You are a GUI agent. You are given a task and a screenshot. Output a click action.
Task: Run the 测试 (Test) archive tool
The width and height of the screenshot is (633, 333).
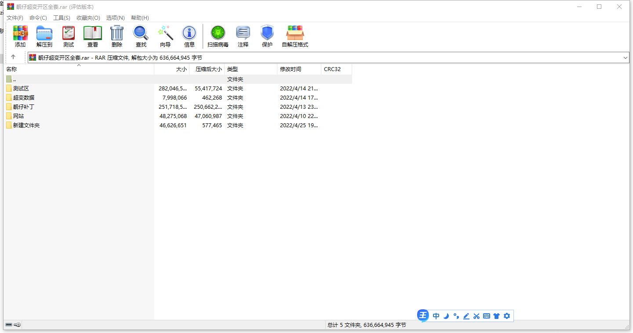68,36
